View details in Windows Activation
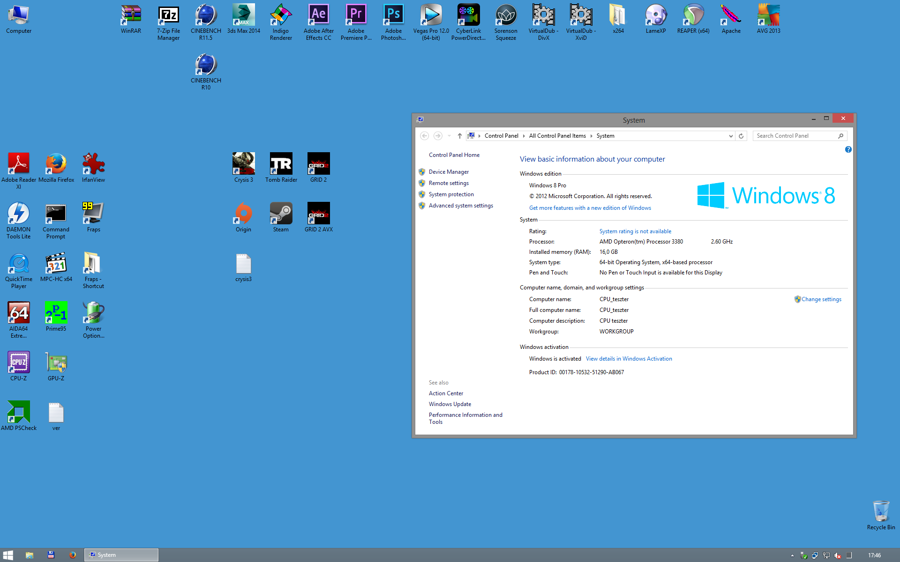 click(629, 359)
